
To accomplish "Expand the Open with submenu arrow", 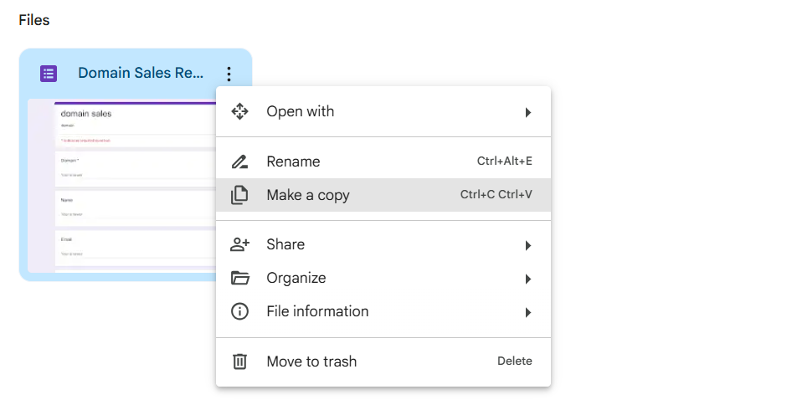I will [527, 112].
